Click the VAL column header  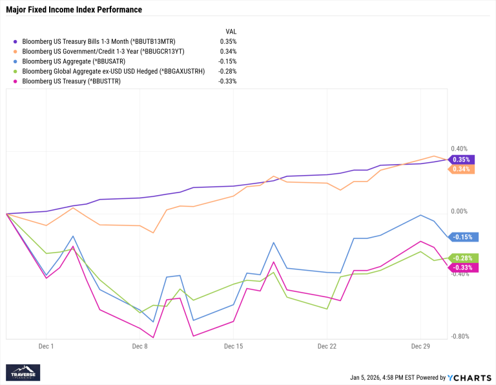click(x=231, y=30)
